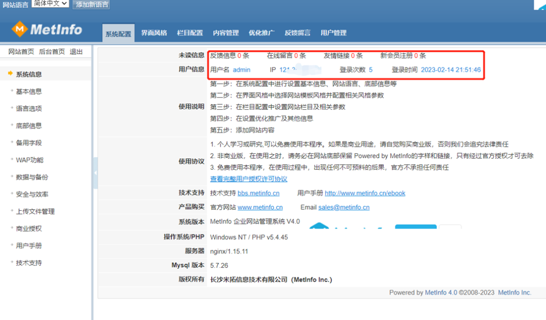This screenshot has height=320, width=546.
Task: Open 备用字段 in the sidebar
Action: pos(29,143)
